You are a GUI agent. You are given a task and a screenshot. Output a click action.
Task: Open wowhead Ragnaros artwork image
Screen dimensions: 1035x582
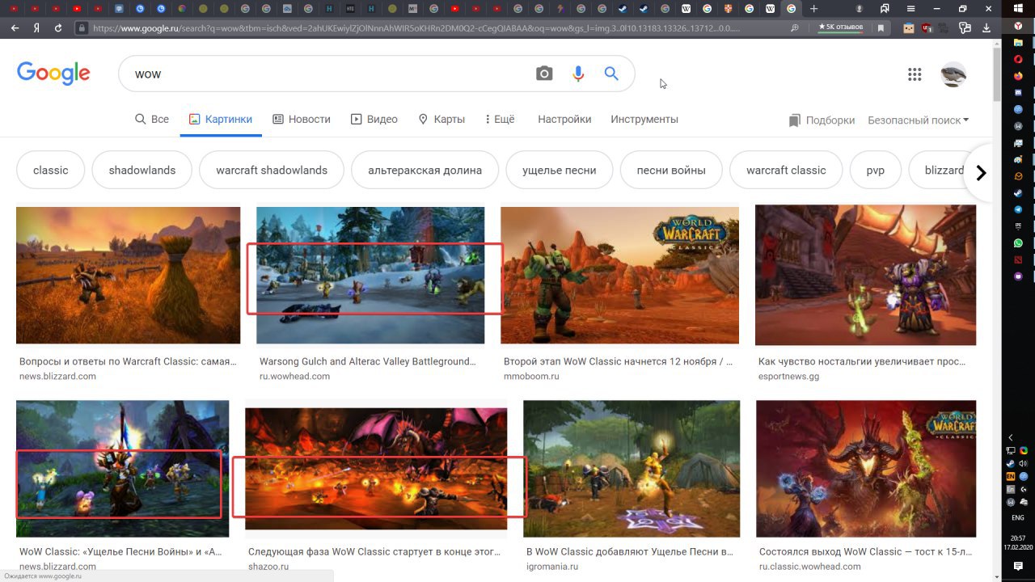866,469
